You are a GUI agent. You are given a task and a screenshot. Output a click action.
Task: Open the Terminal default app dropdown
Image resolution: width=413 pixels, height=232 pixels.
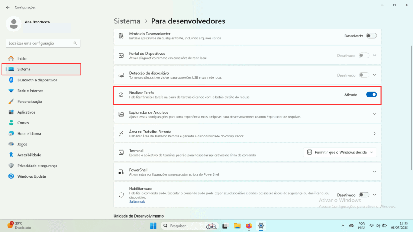point(340,152)
